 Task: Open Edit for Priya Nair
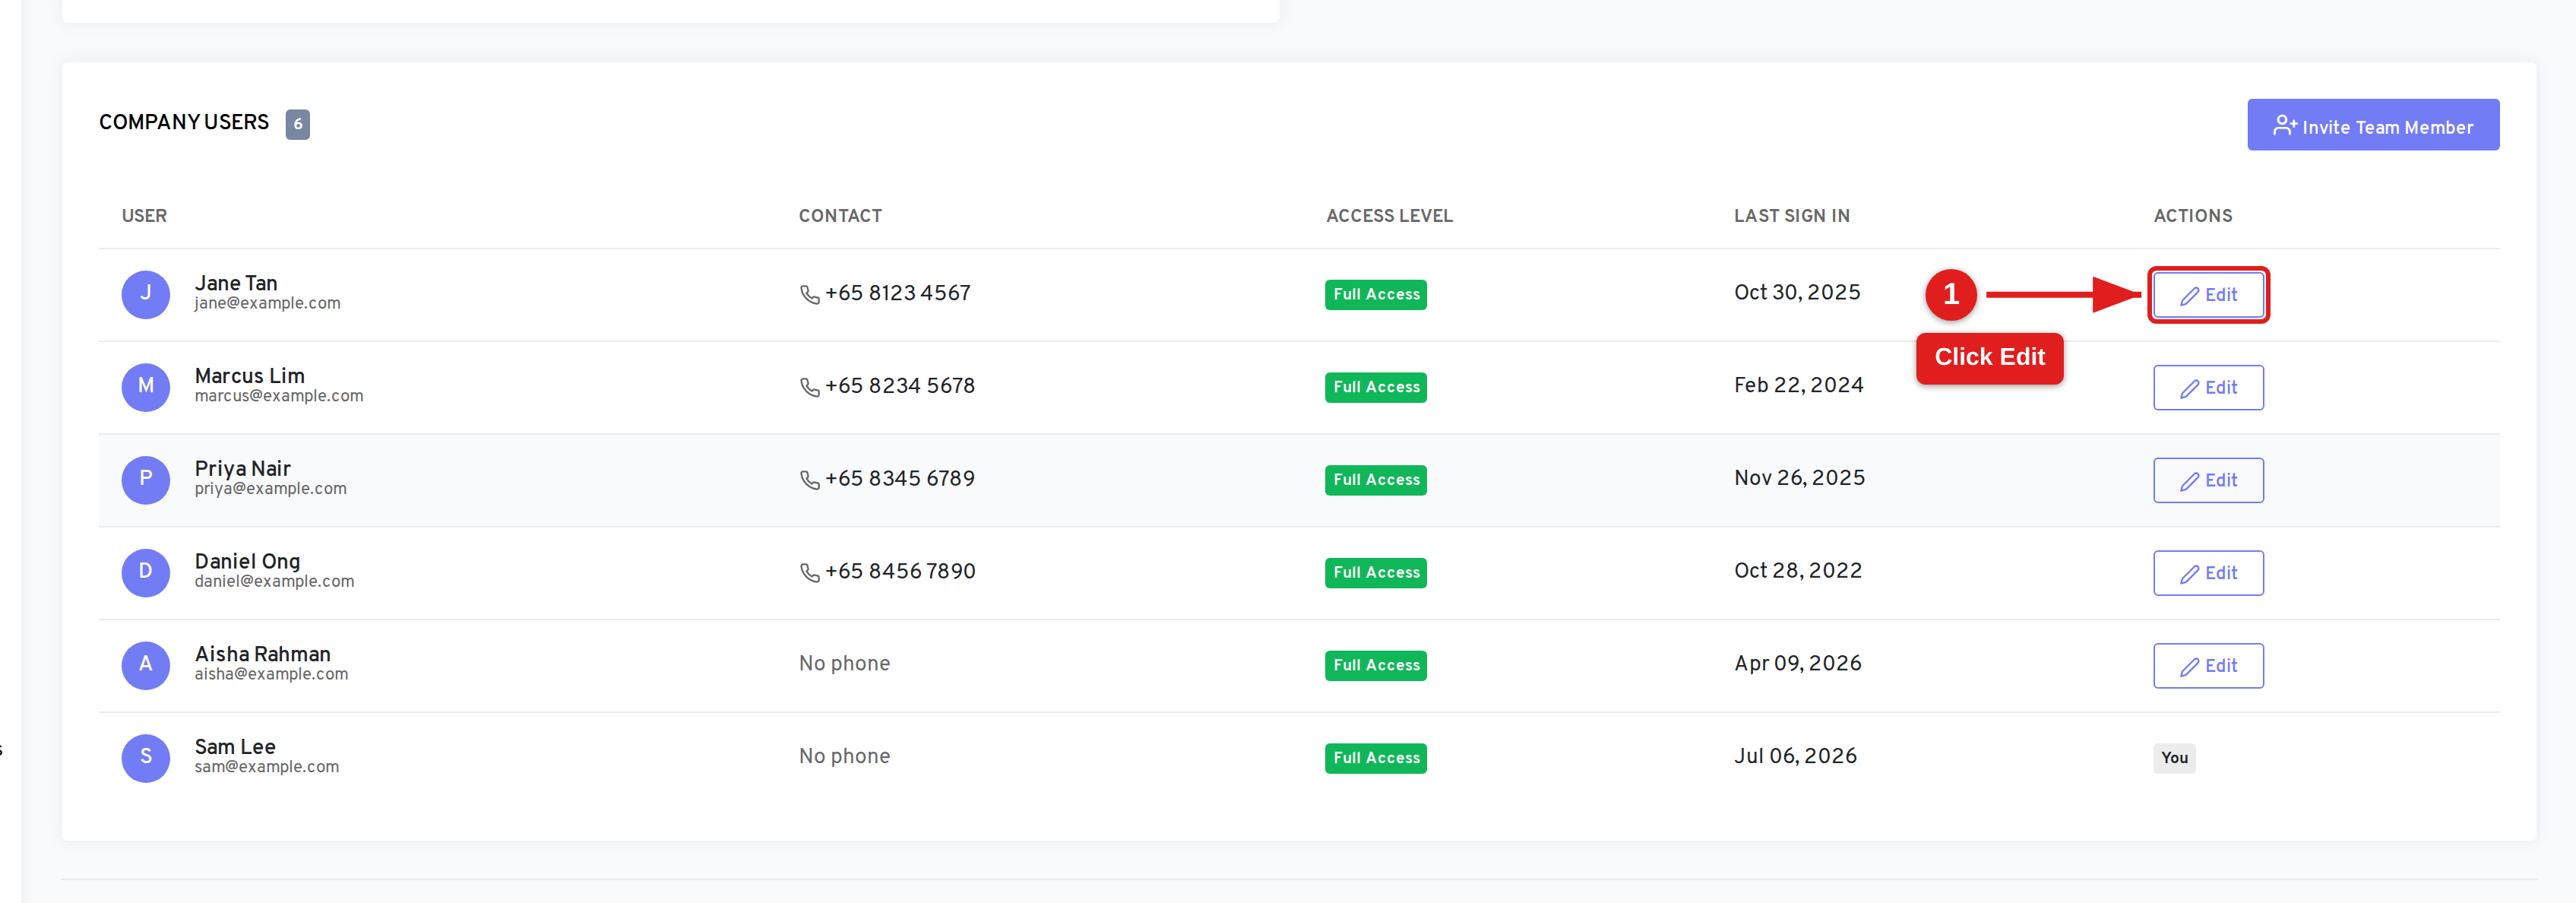click(x=2208, y=480)
